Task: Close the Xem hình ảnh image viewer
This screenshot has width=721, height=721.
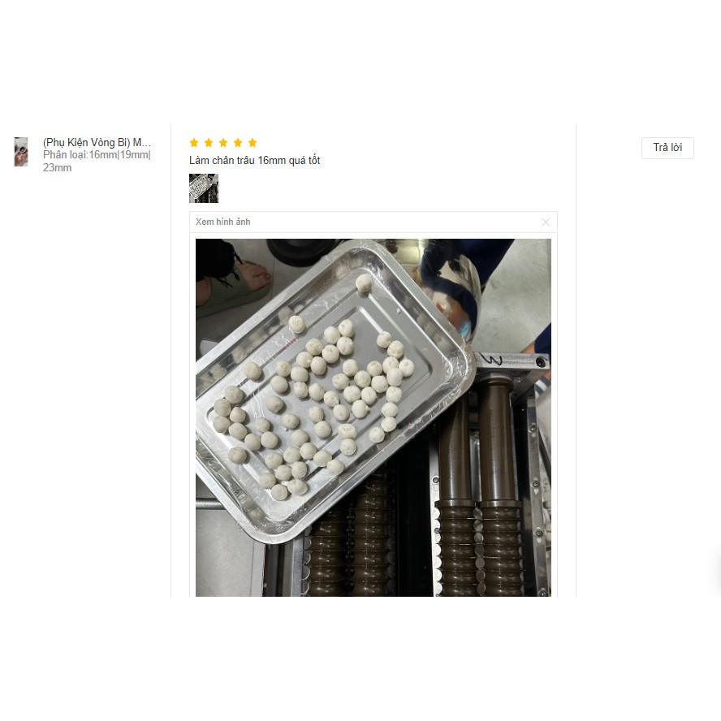Action: click(x=546, y=222)
